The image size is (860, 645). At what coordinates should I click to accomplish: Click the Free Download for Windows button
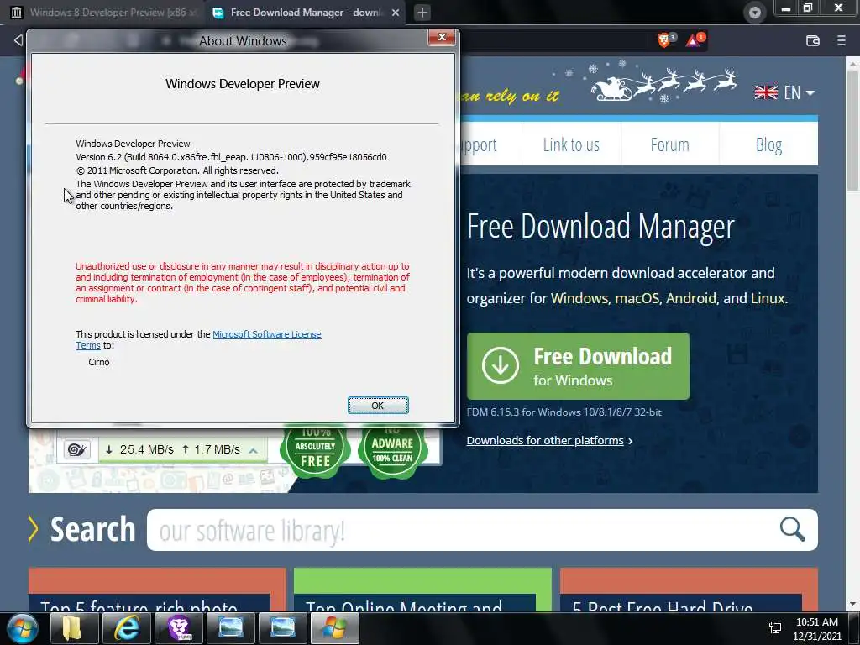coord(578,366)
